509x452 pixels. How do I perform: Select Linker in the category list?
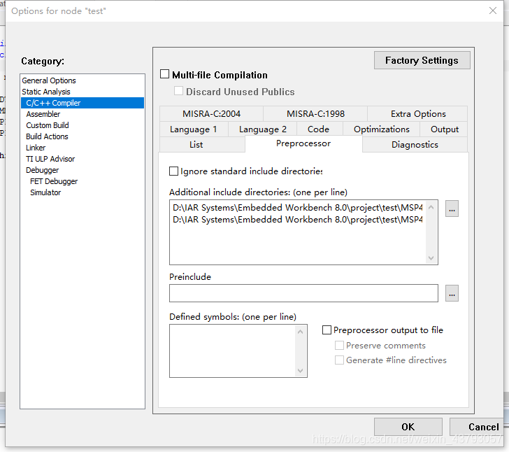click(x=36, y=148)
